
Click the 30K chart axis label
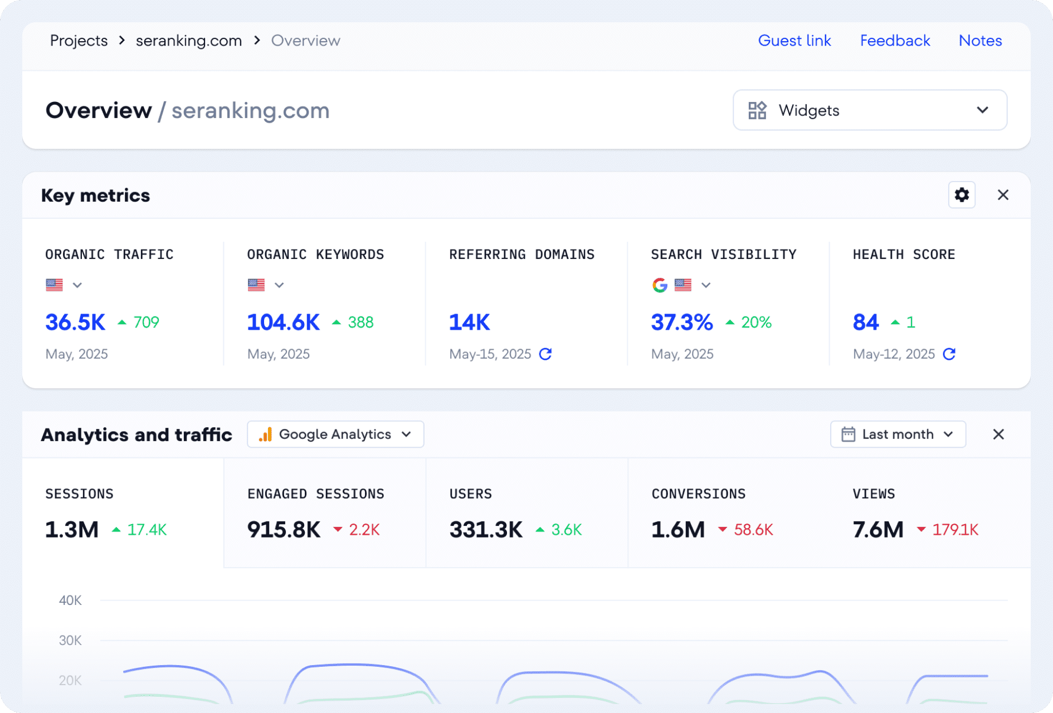[70, 641]
